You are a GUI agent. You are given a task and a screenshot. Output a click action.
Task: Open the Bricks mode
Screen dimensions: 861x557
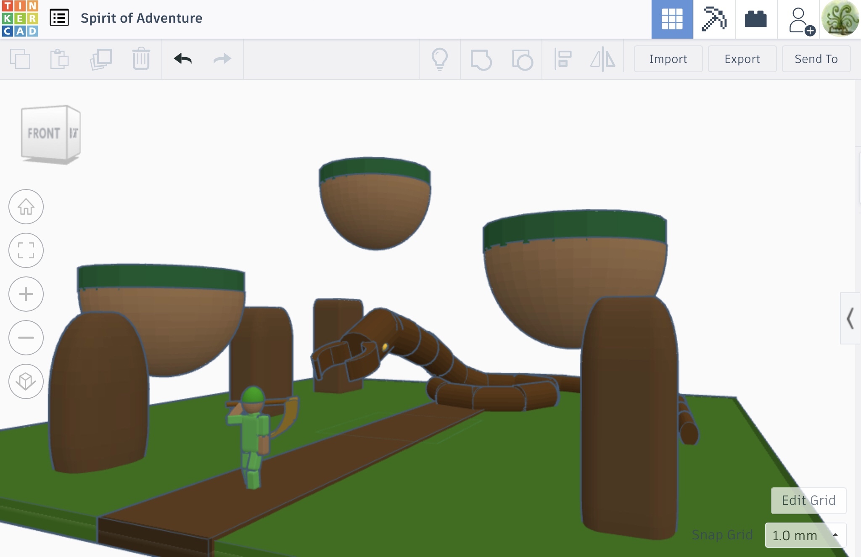coord(756,19)
